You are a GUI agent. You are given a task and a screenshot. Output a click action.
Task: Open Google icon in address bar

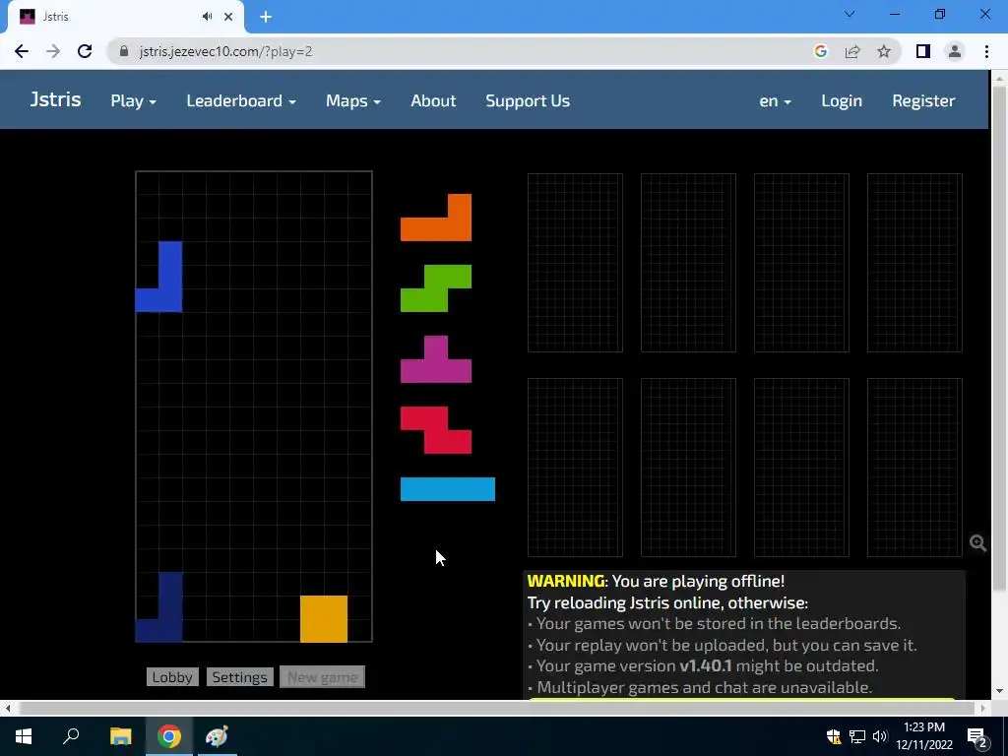pos(820,51)
